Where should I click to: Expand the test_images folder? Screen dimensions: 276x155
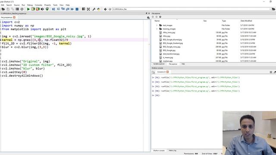[x=157, y=25]
